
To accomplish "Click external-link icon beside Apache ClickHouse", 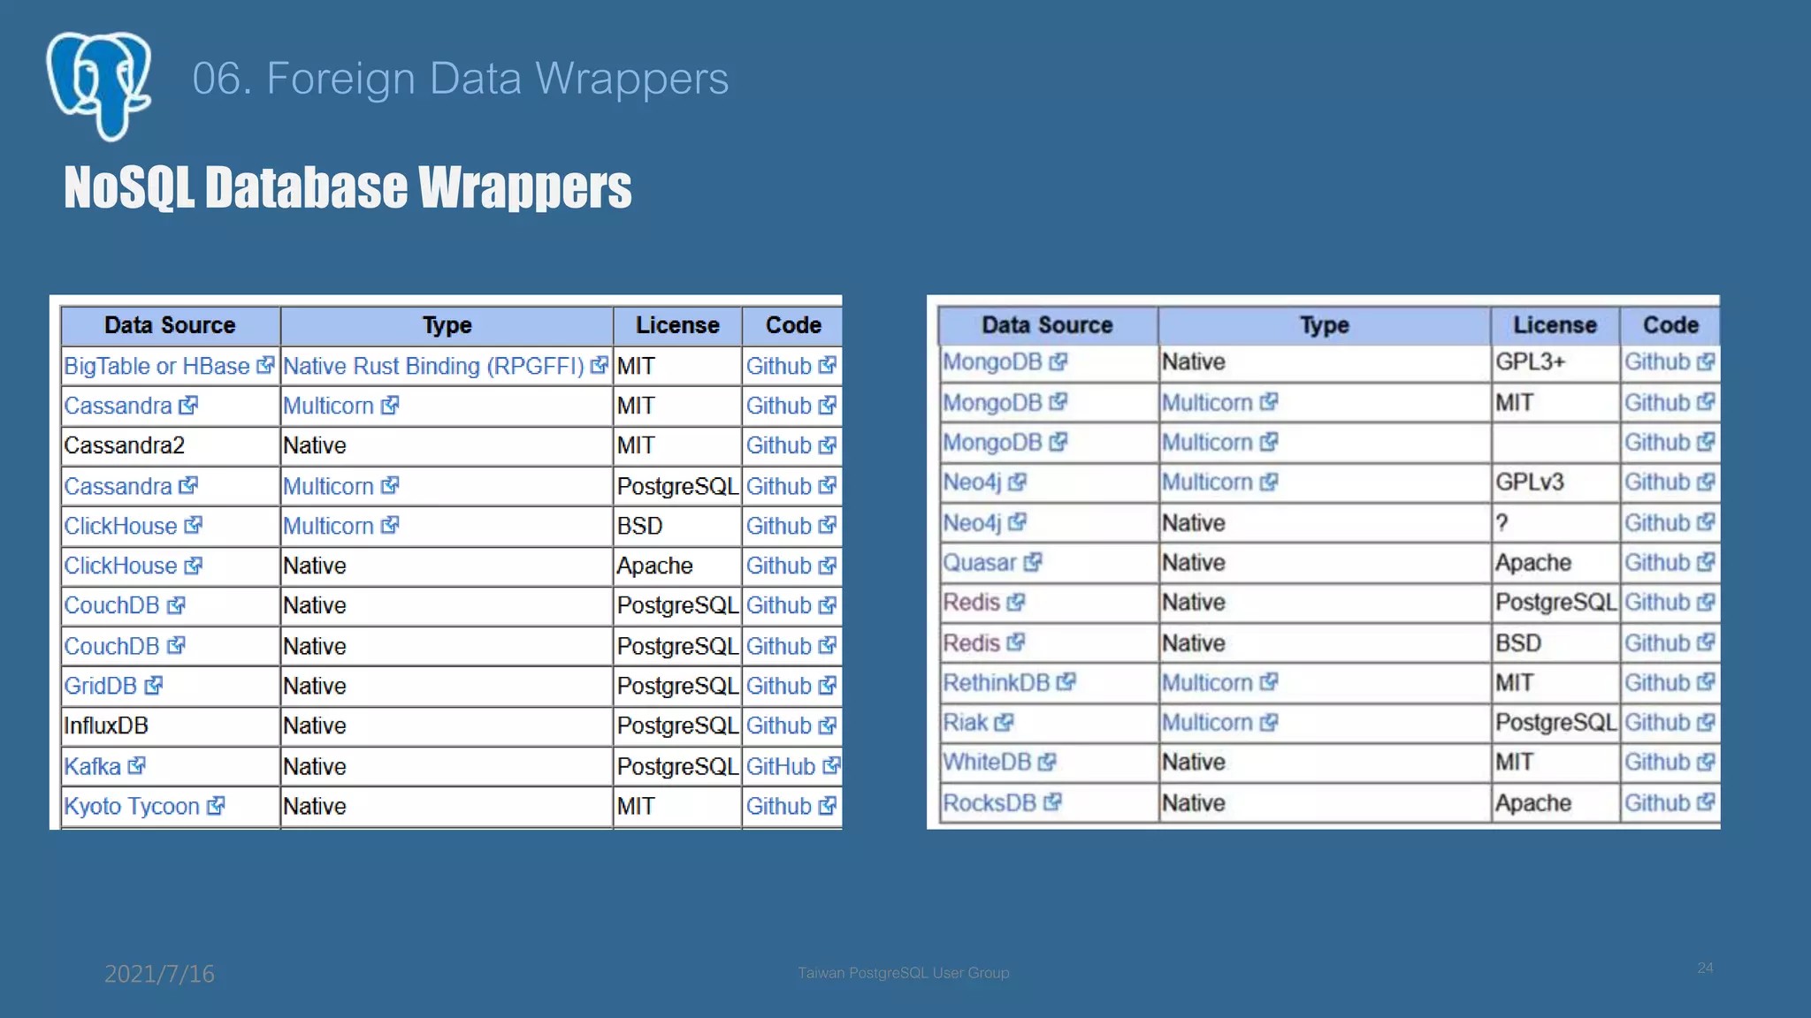I will pos(194,565).
